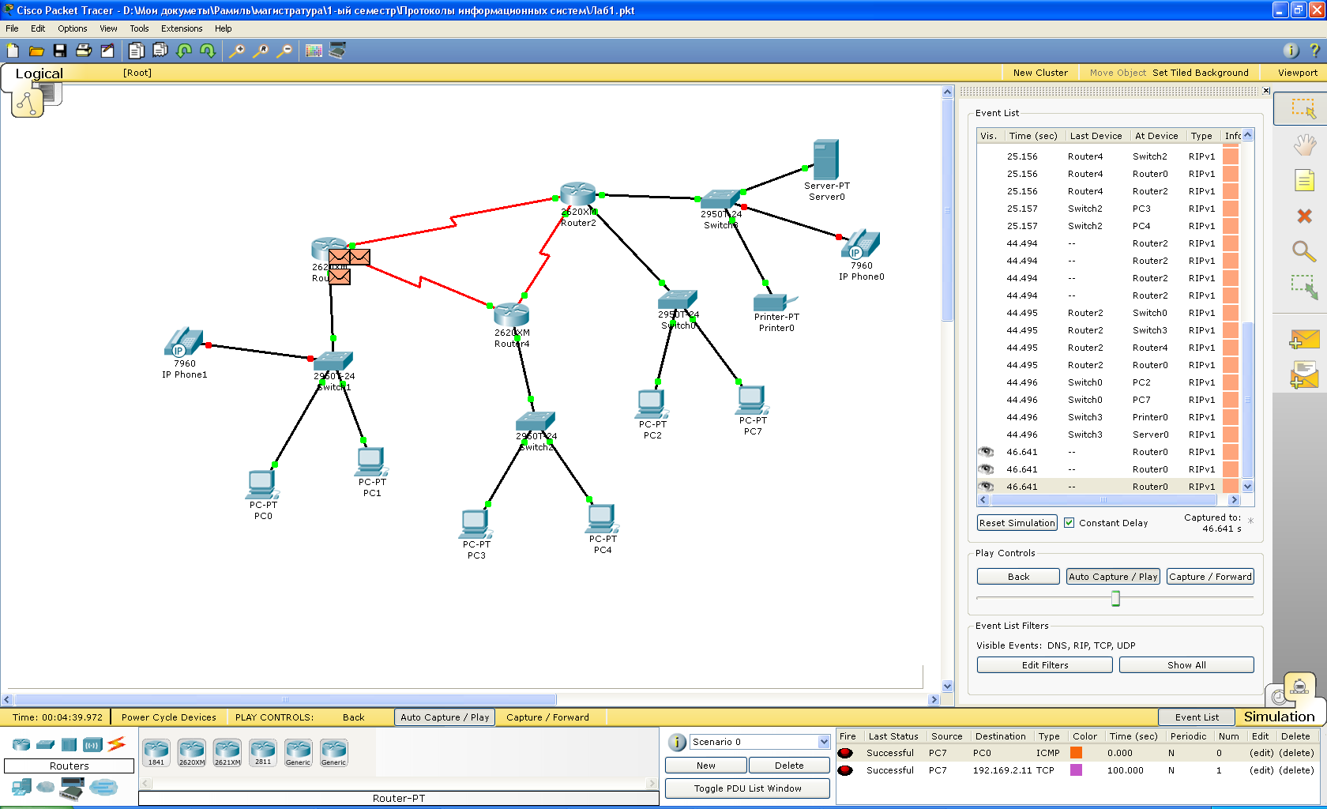The height and width of the screenshot is (809, 1327).
Task: Open a file using the folder icon
Action: pos(36,51)
